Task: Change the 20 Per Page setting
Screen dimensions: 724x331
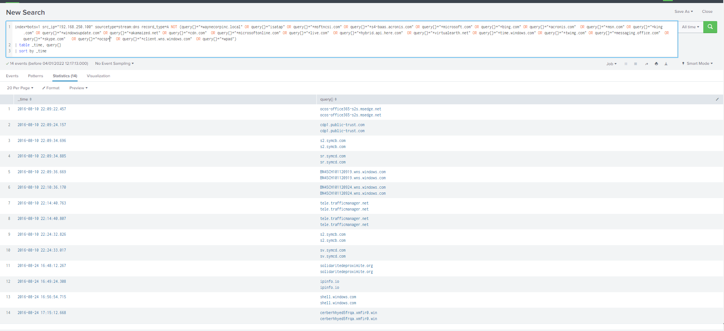Action: click(20, 88)
